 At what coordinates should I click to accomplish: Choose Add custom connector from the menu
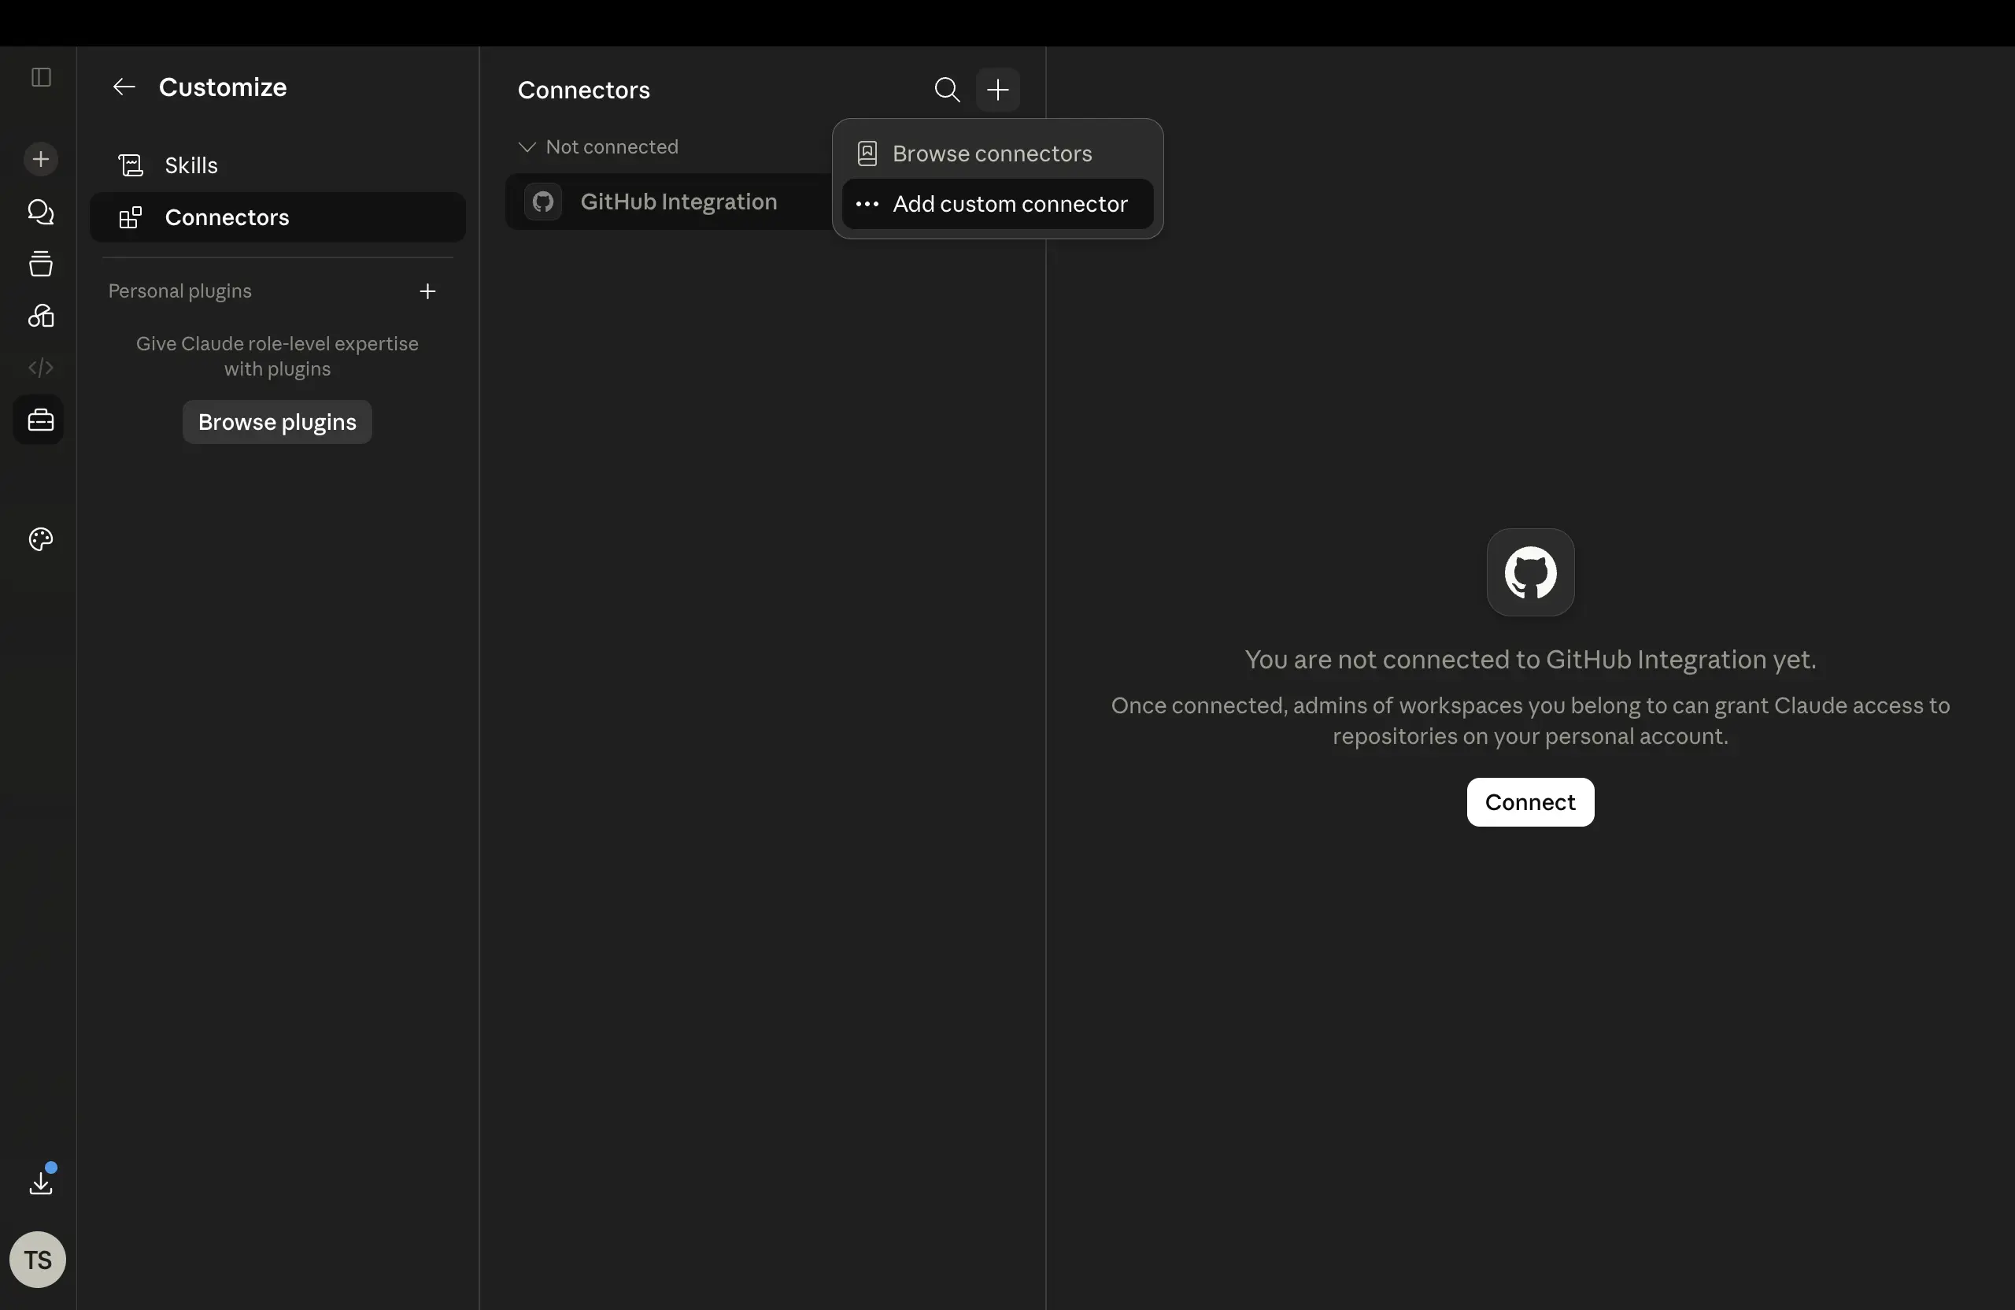pyautogui.click(x=997, y=204)
